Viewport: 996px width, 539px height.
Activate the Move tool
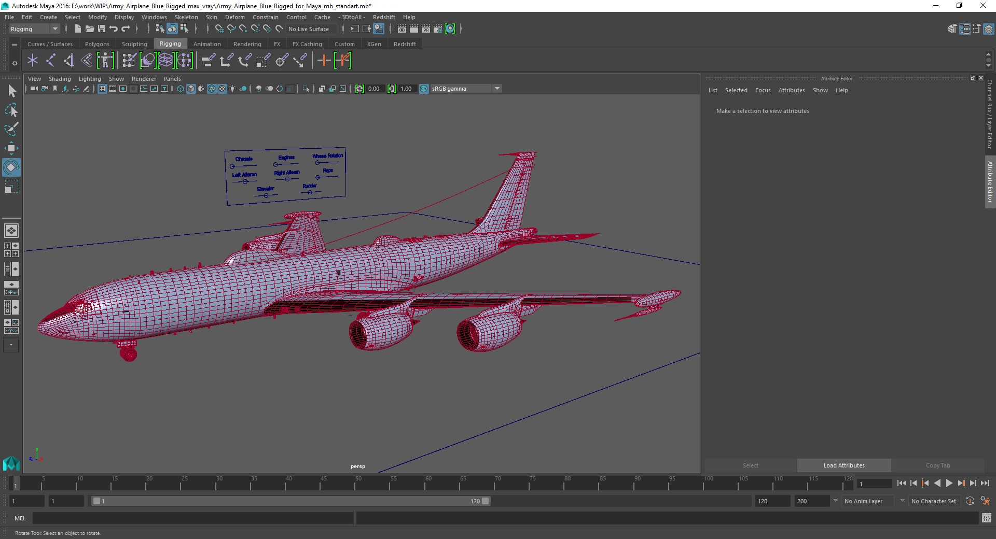[11, 148]
